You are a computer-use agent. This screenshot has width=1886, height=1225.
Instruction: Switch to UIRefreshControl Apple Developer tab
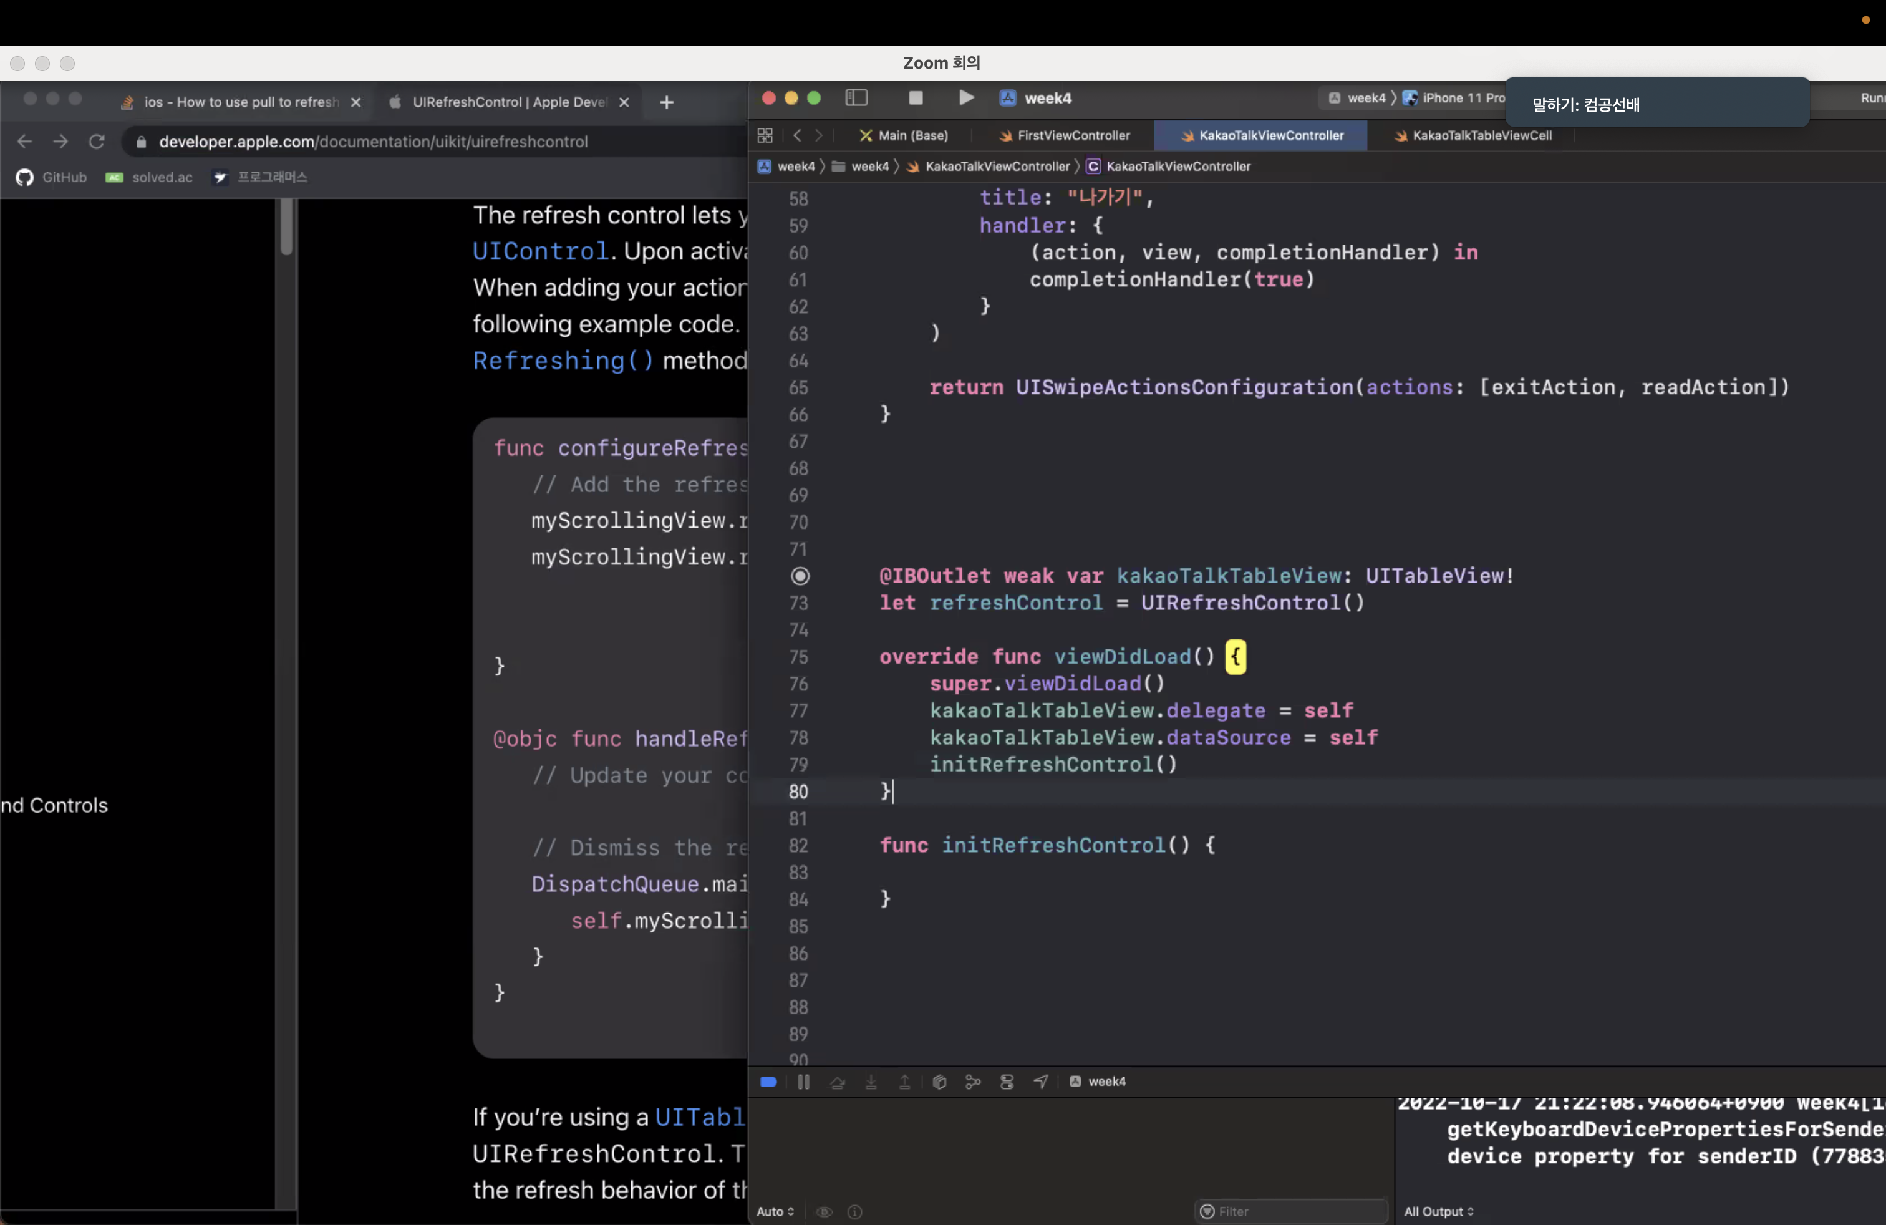pos(510,102)
